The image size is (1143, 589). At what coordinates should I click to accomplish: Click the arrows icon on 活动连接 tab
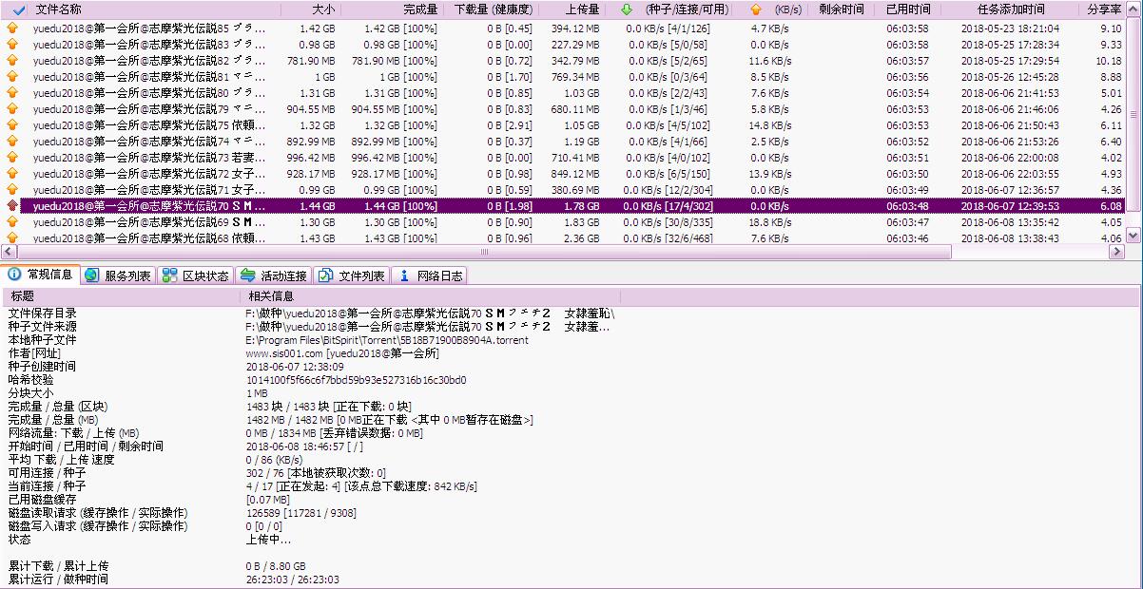(x=247, y=275)
